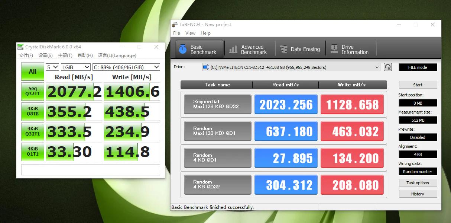Click the 33.30 read value

click(x=74, y=152)
